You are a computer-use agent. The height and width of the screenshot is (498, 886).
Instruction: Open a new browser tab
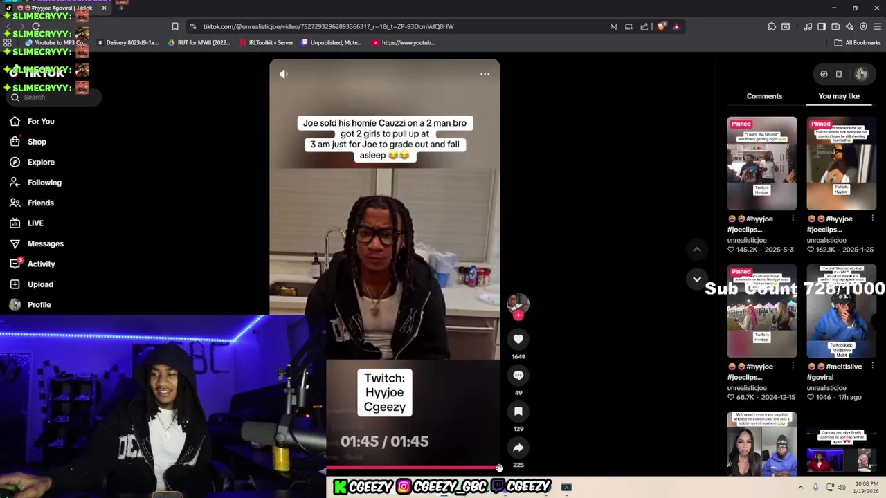click(121, 8)
